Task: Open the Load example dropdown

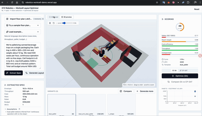Action: point(23,32)
